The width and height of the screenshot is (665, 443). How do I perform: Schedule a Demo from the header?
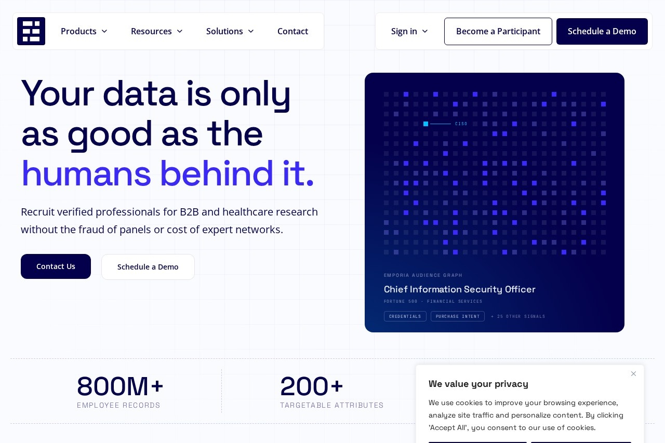[602, 31]
